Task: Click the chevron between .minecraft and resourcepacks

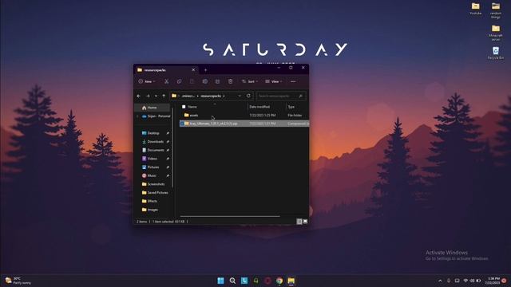Action: (x=198, y=96)
